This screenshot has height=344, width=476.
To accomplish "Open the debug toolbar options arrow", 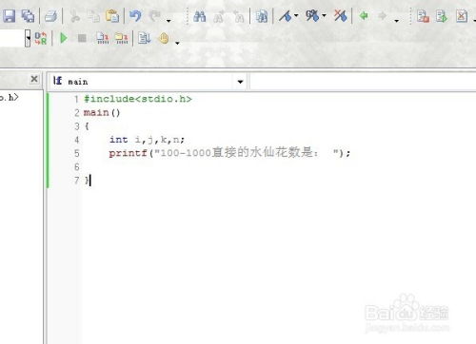I will point(177,43).
